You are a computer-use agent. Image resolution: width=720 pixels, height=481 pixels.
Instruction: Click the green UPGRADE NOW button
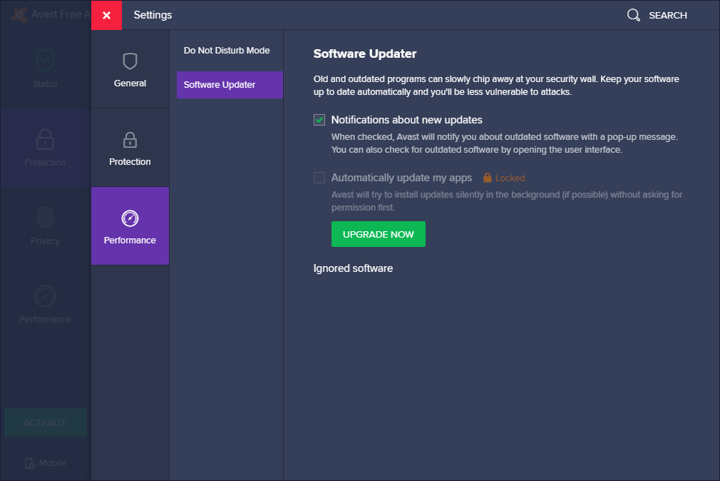point(378,234)
